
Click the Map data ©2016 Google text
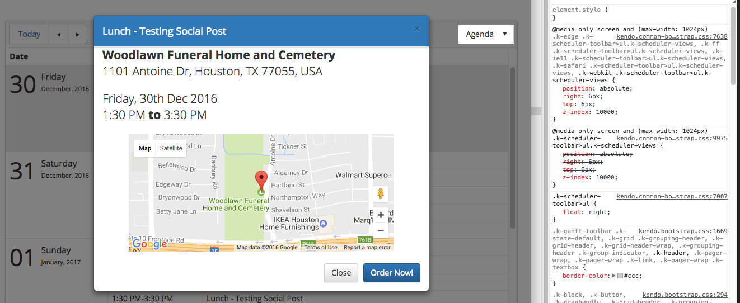point(267,248)
